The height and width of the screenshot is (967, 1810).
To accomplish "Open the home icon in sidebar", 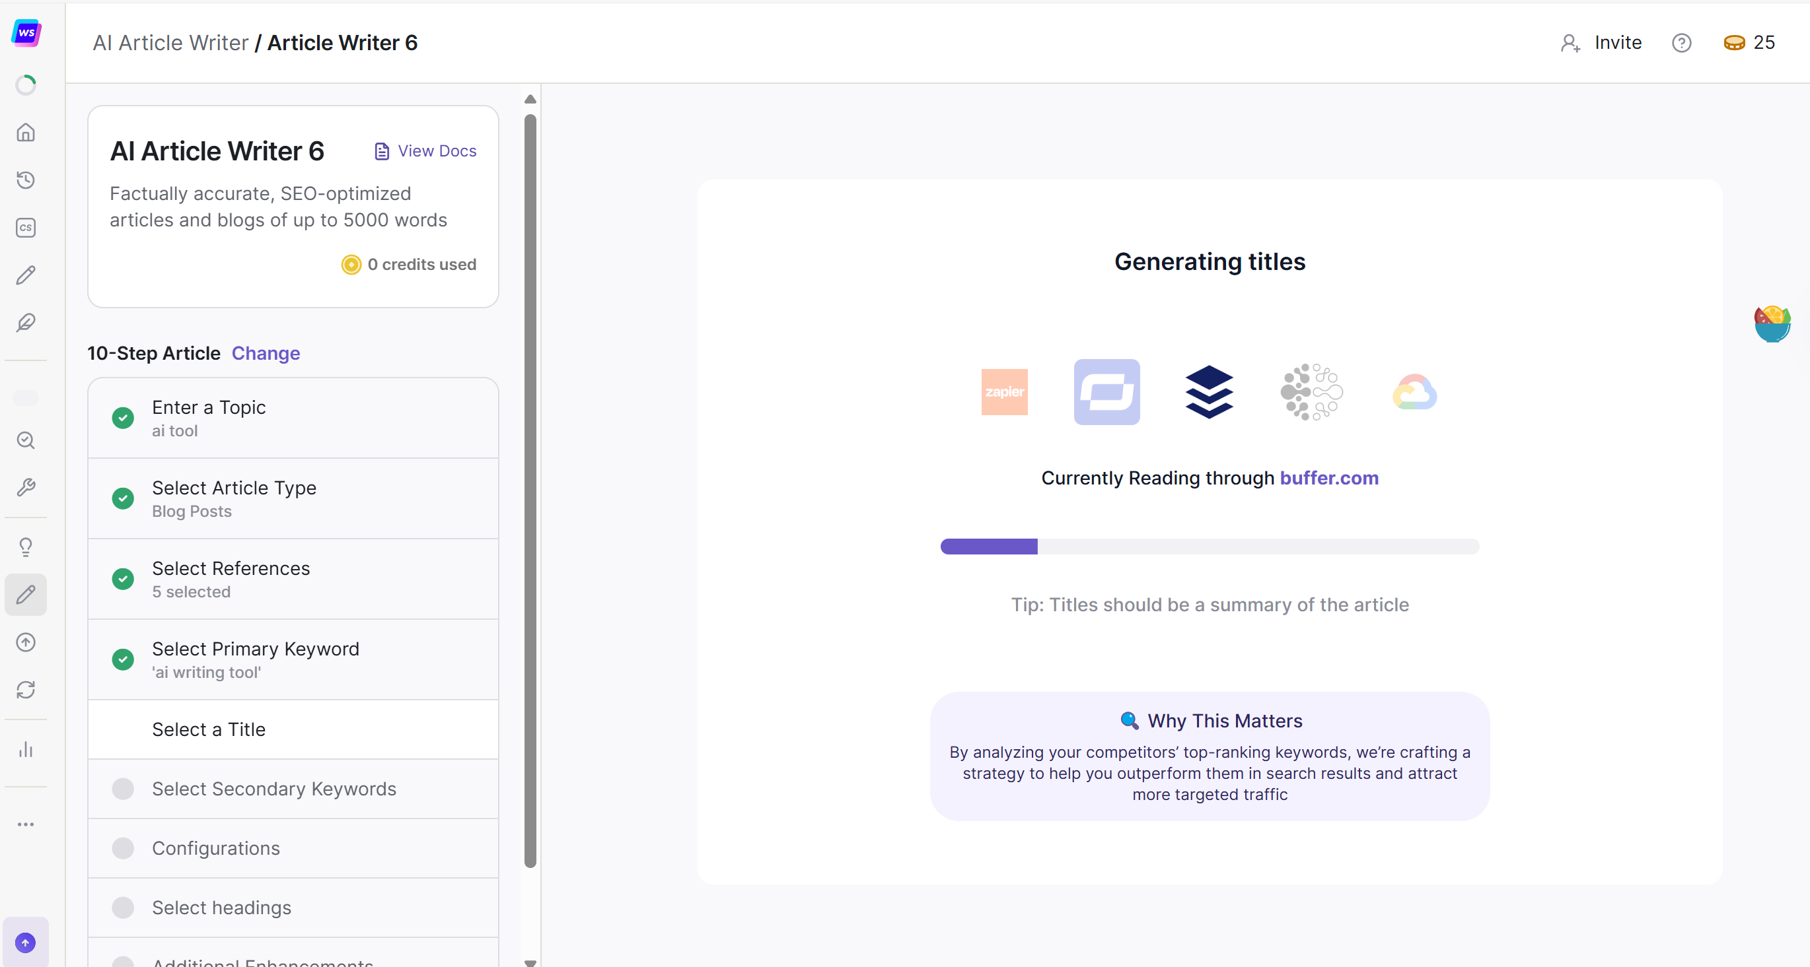I will point(26,132).
